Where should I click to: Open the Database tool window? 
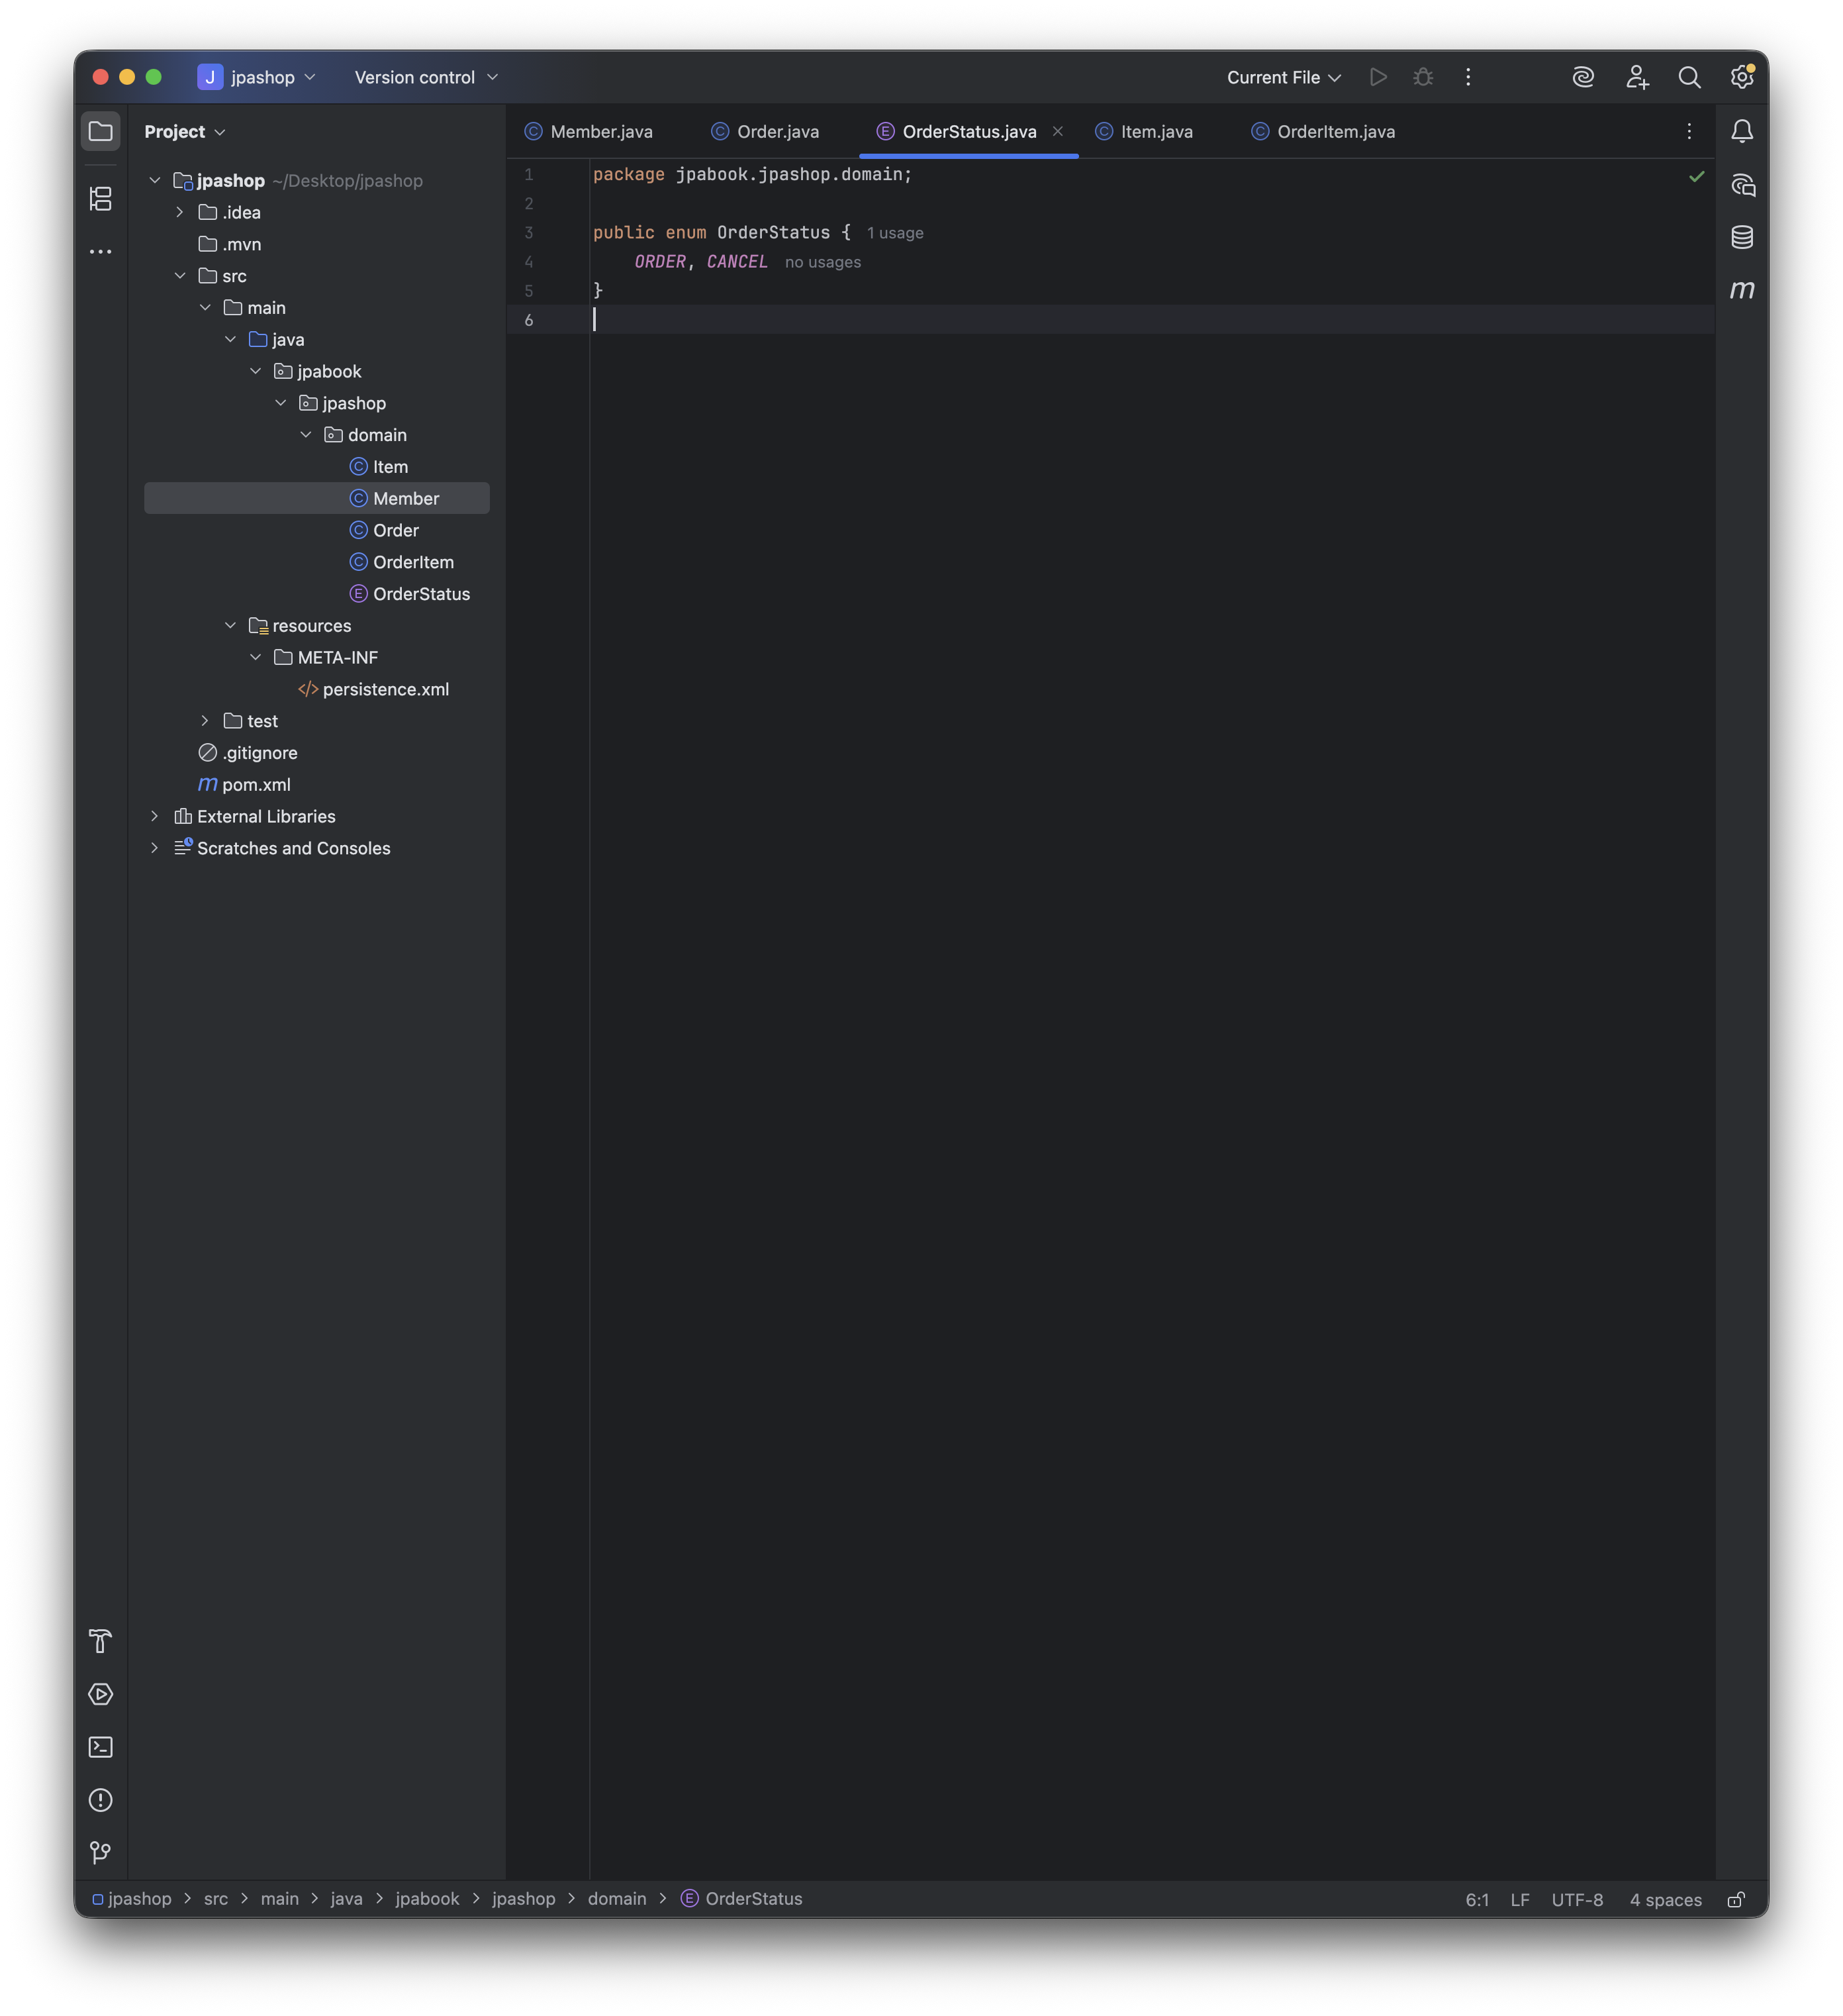coord(1742,237)
